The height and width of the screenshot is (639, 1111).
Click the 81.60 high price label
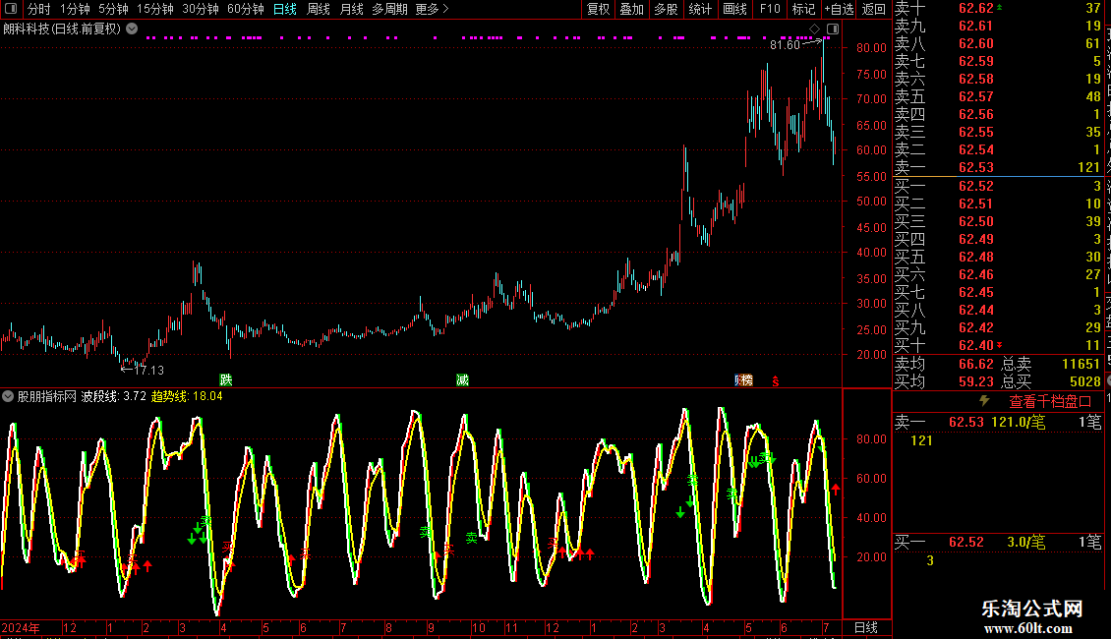[785, 44]
